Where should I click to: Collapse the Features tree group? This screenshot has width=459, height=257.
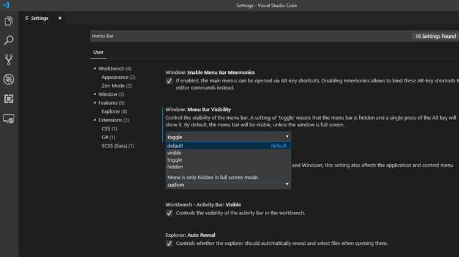click(94, 103)
